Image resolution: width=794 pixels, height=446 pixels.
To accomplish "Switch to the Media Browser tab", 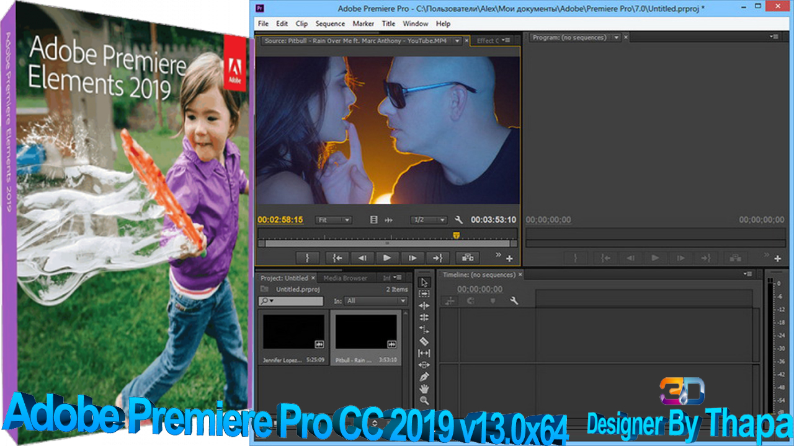I will click(346, 278).
